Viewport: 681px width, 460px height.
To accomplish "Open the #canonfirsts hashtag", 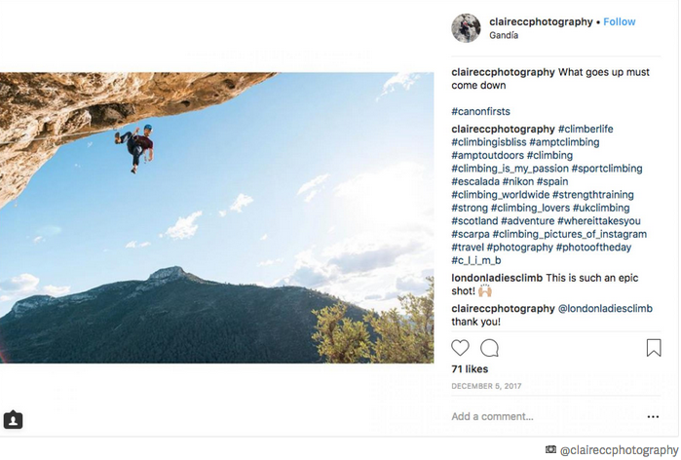I will click(x=480, y=112).
